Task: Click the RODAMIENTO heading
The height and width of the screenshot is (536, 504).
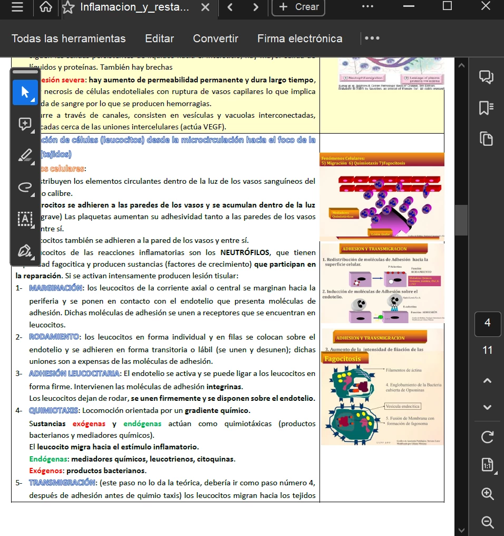Action: pos(54,337)
